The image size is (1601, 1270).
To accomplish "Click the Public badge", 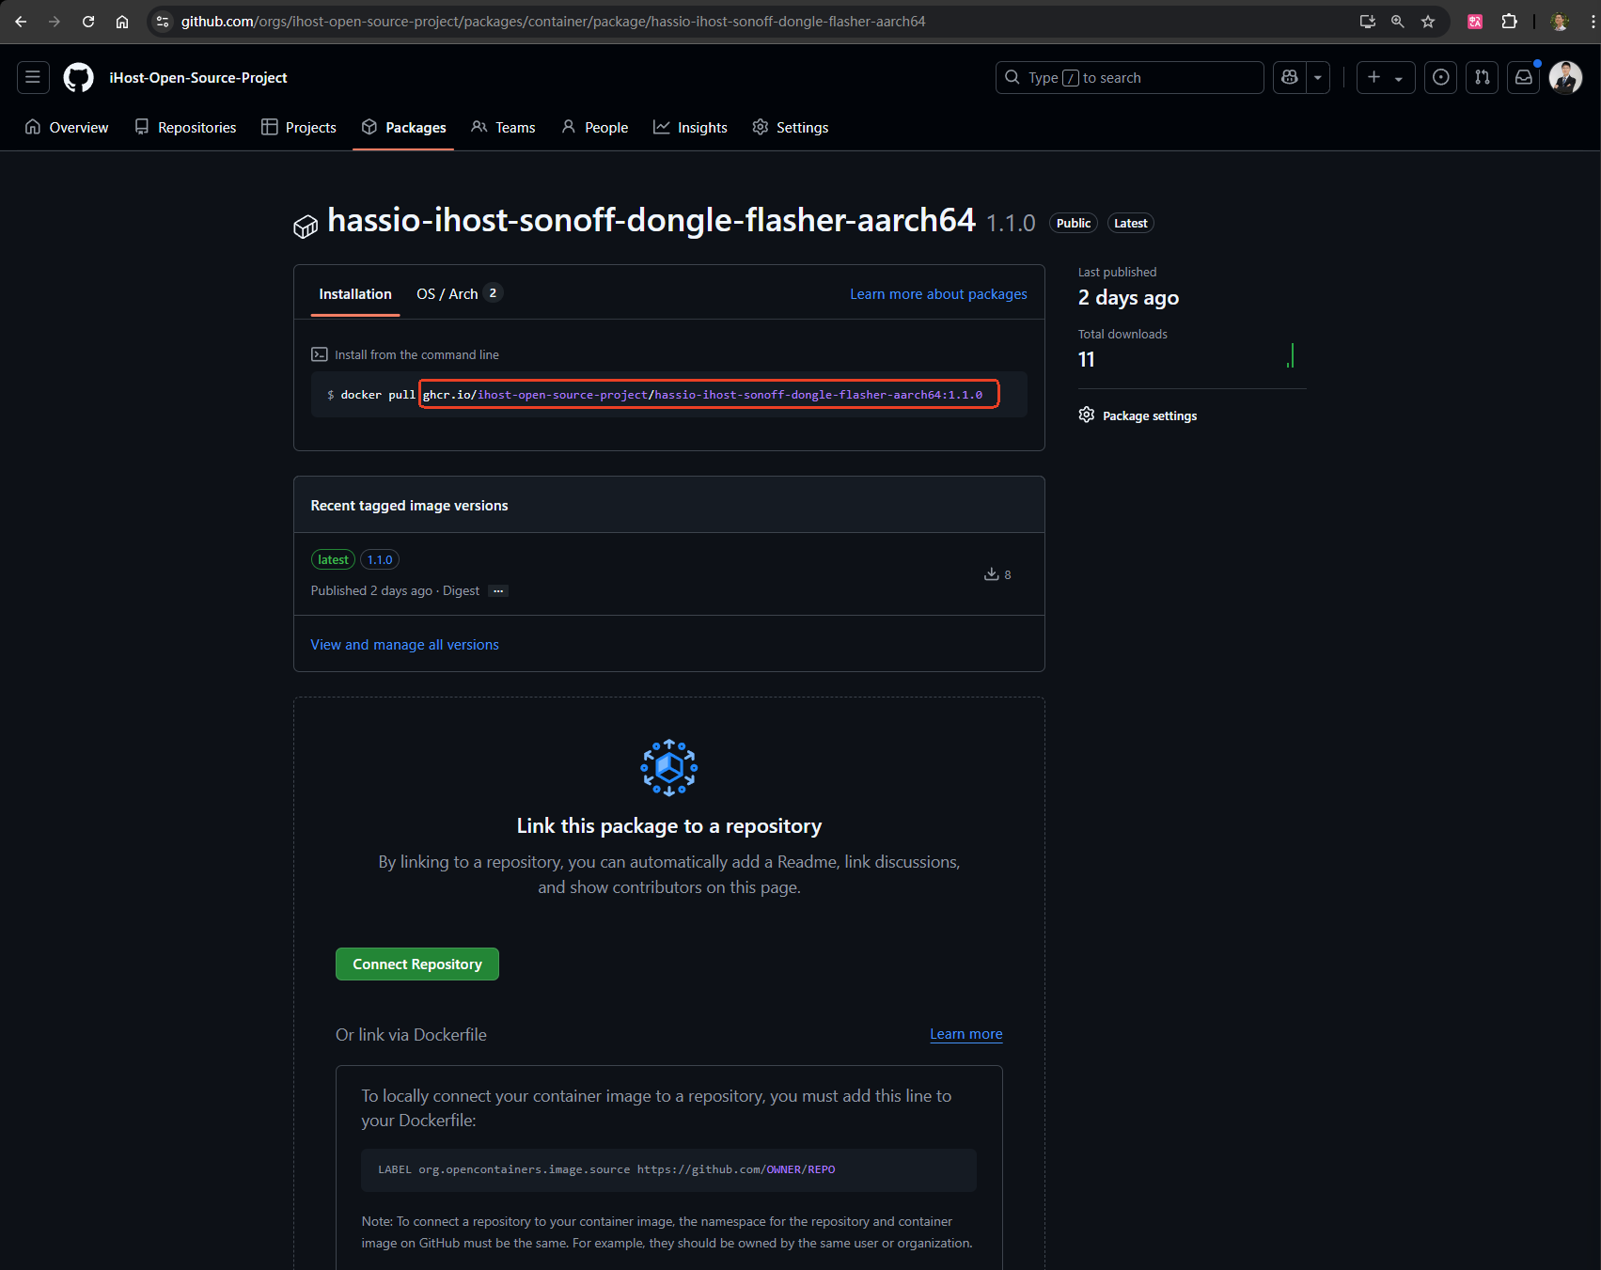I will coord(1074,223).
